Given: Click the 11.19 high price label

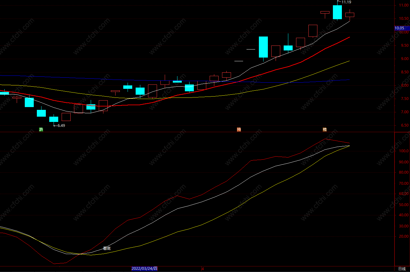Looking at the screenshot, I should [x=346, y=2].
